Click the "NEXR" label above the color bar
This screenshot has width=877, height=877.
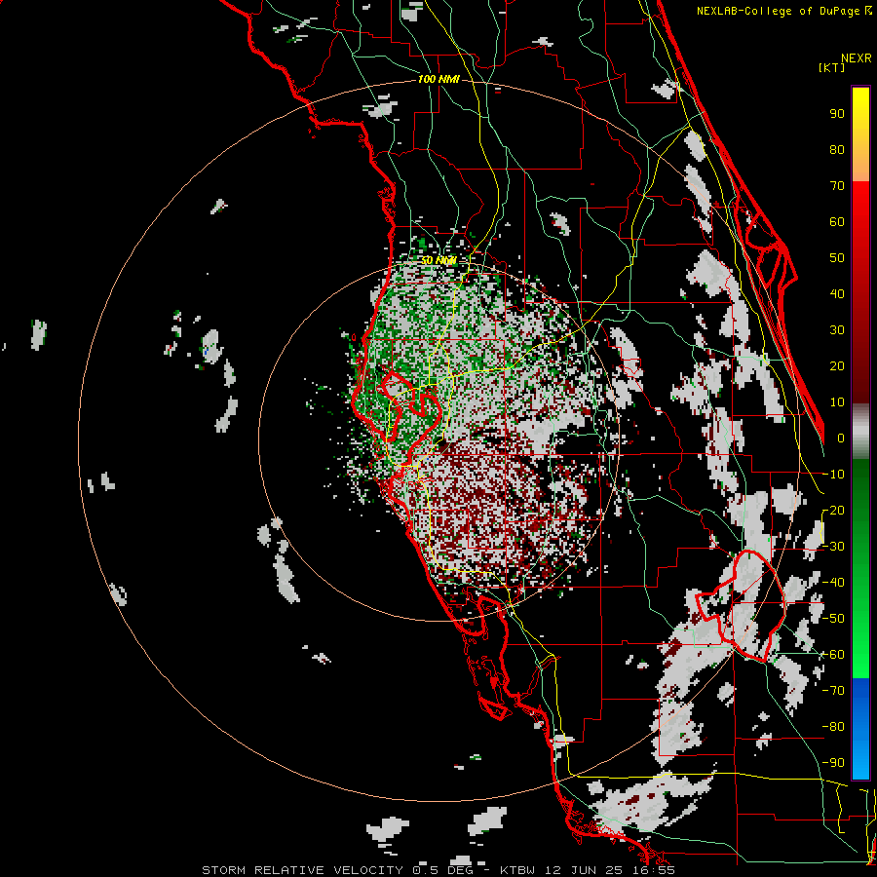pyautogui.click(x=857, y=58)
